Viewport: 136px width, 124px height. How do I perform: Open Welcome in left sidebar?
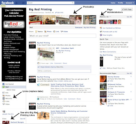7,98
